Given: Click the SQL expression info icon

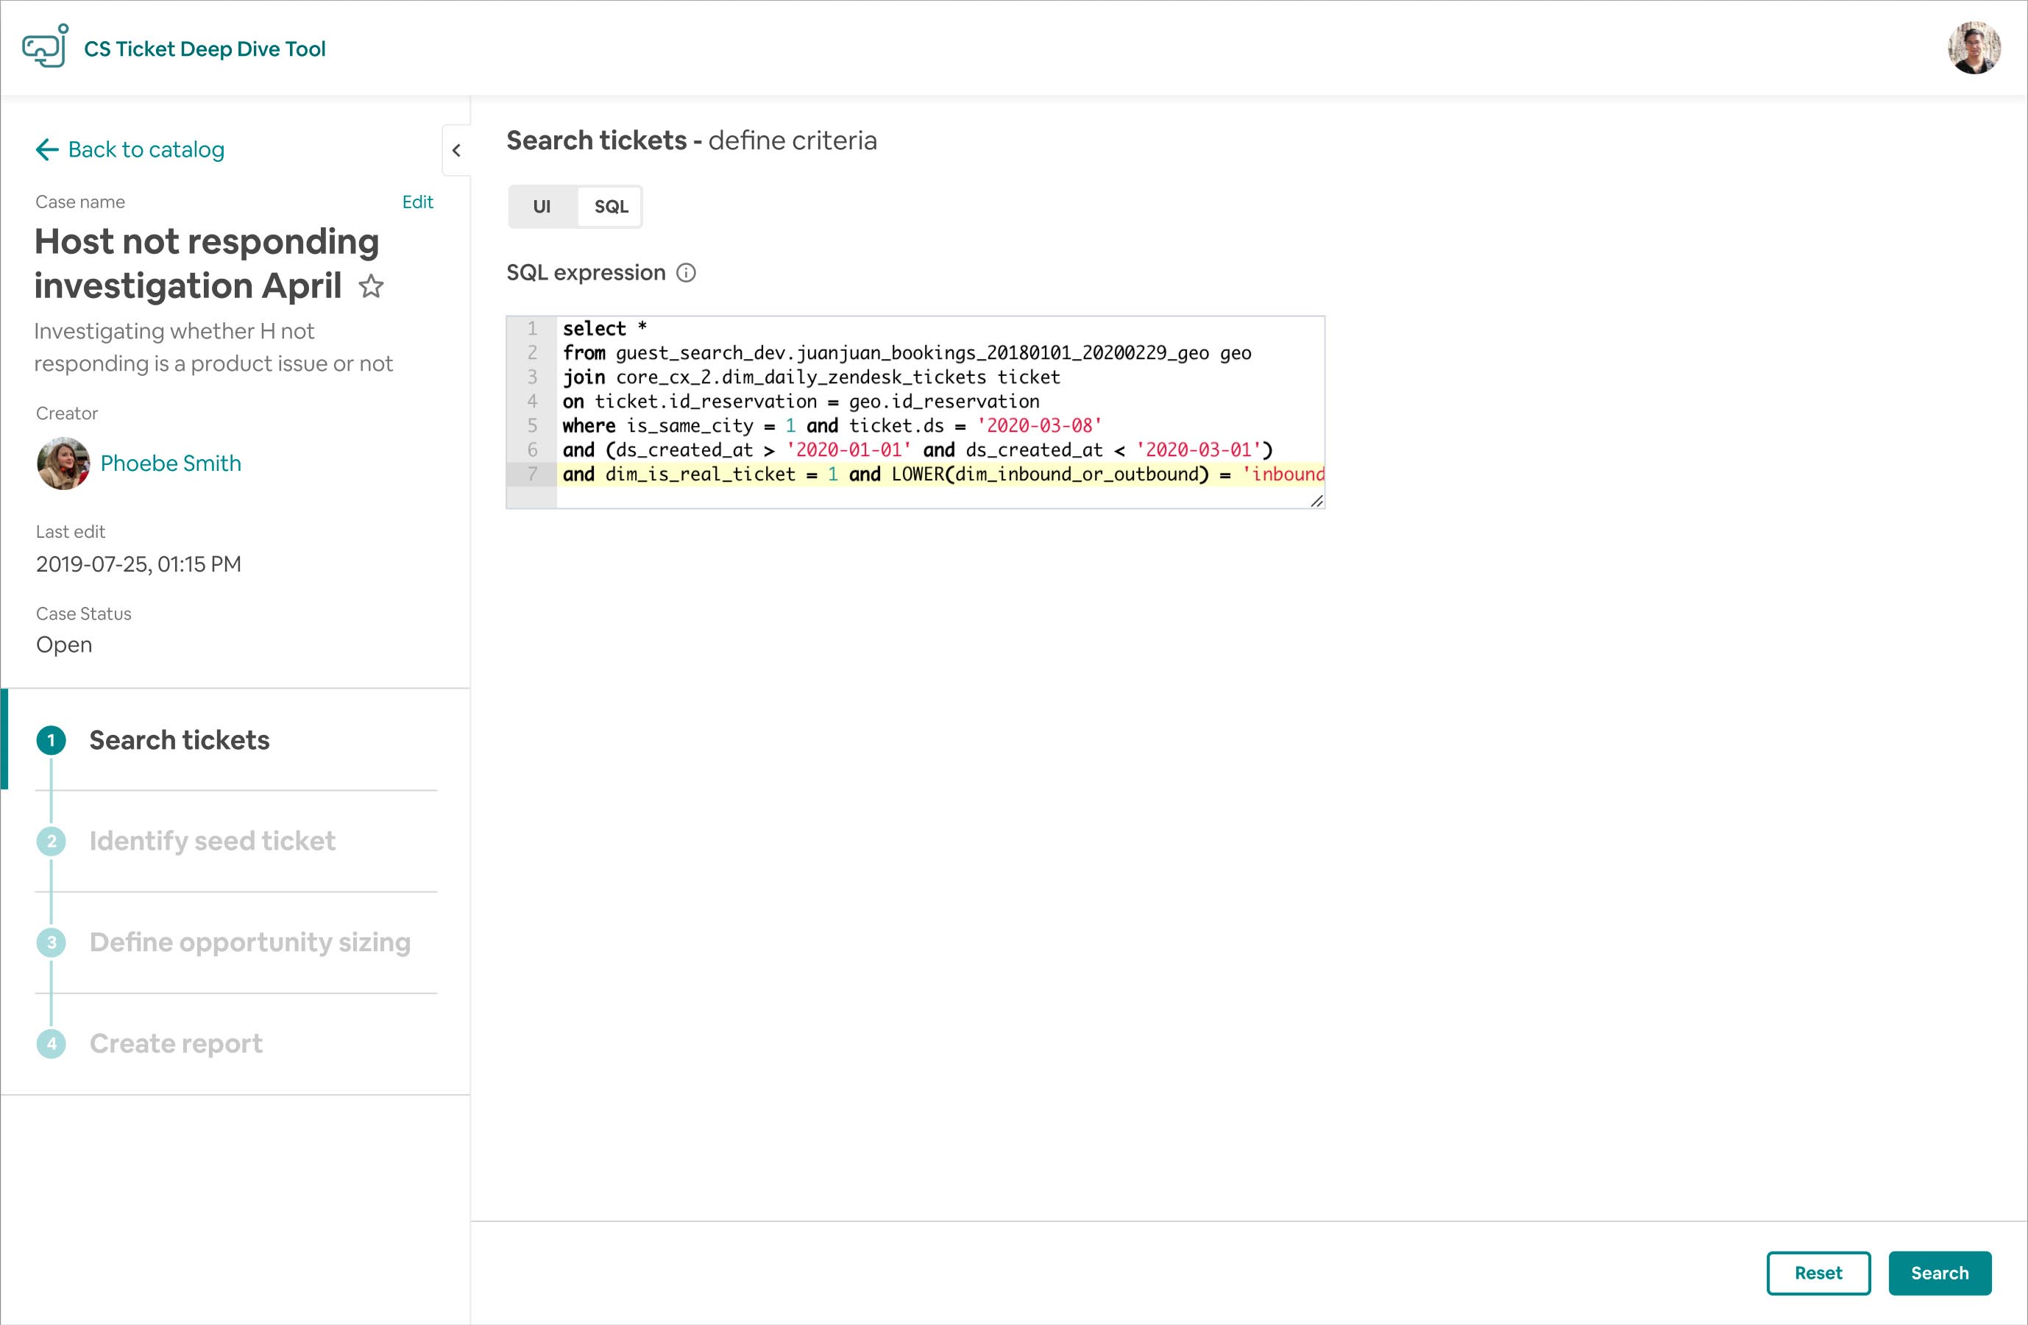Looking at the screenshot, I should [x=686, y=273].
